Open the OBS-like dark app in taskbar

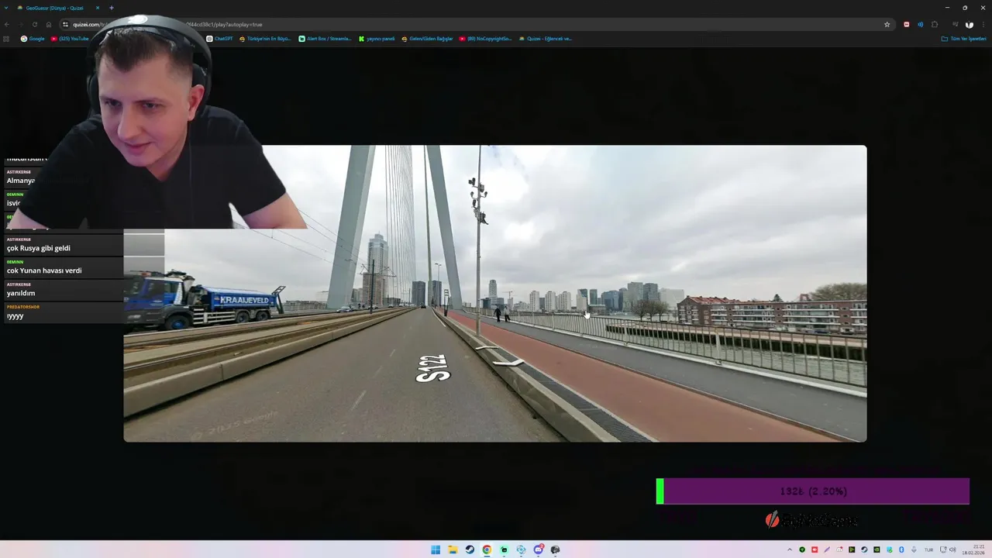[x=555, y=549]
